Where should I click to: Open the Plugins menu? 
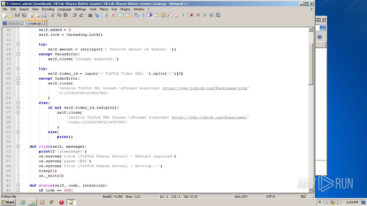[x=125, y=9]
